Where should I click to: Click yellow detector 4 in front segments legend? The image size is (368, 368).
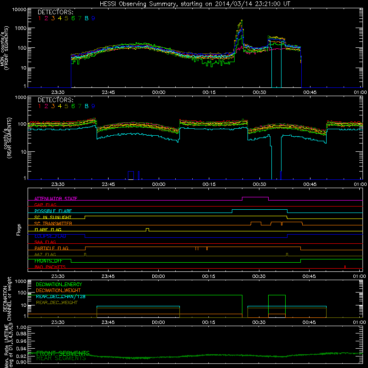point(60,18)
